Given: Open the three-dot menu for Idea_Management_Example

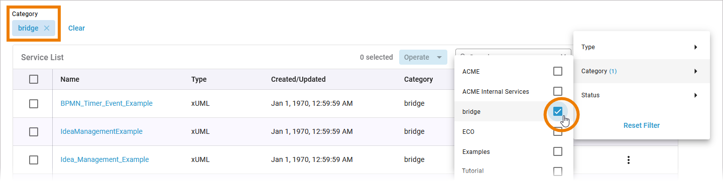Looking at the screenshot, I should pyautogui.click(x=628, y=160).
